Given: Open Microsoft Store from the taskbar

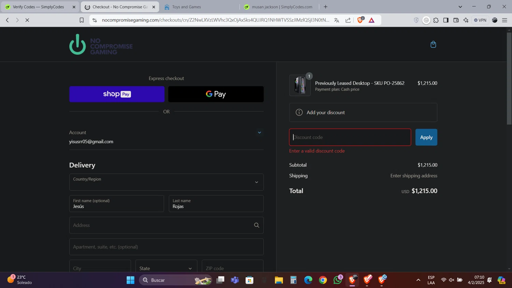Looking at the screenshot, I should (250, 280).
